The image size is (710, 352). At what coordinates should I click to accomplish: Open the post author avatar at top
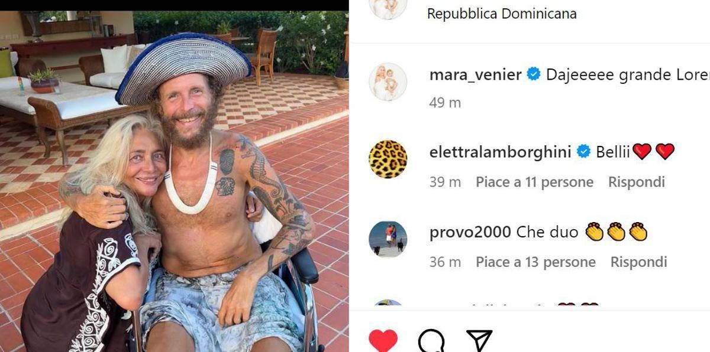click(388, 7)
